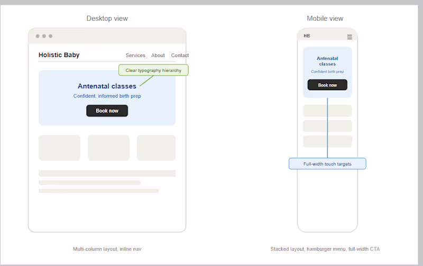Click the 'Mobile view' title
423x266 pixels.
tap(325, 19)
